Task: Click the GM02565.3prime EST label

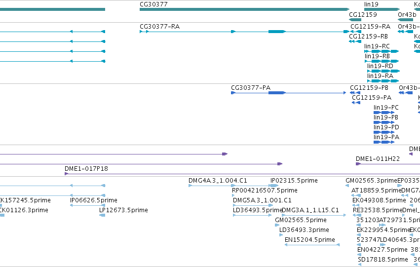Action: [371, 181]
